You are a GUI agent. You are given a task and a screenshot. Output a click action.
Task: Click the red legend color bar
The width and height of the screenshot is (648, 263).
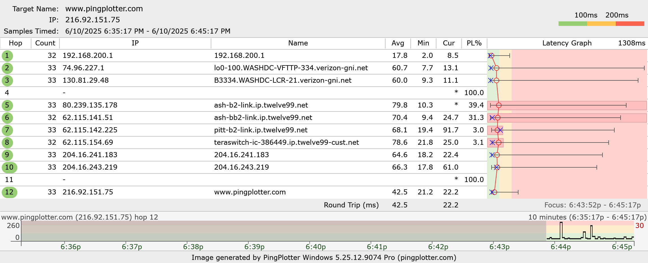(x=630, y=24)
